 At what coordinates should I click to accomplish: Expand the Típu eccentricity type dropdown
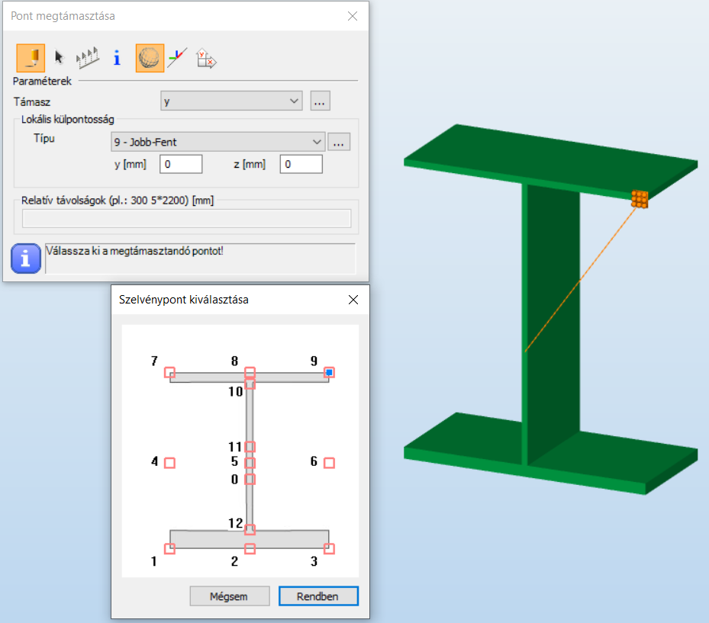(x=218, y=142)
